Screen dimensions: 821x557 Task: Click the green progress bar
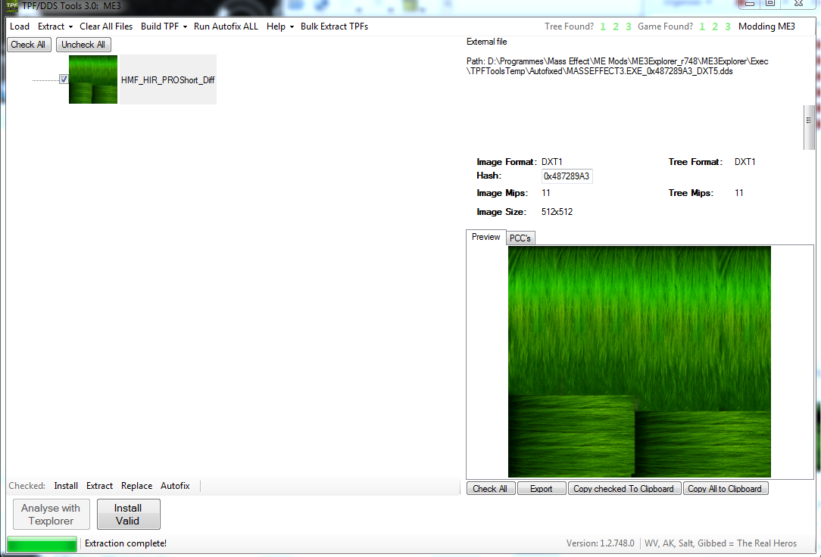42,544
